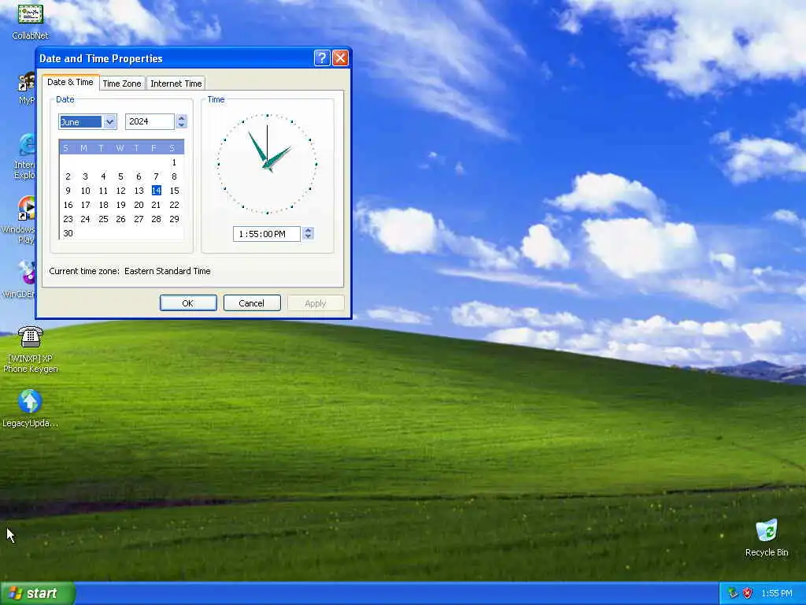Click the OK button

pyautogui.click(x=187, y=303)
